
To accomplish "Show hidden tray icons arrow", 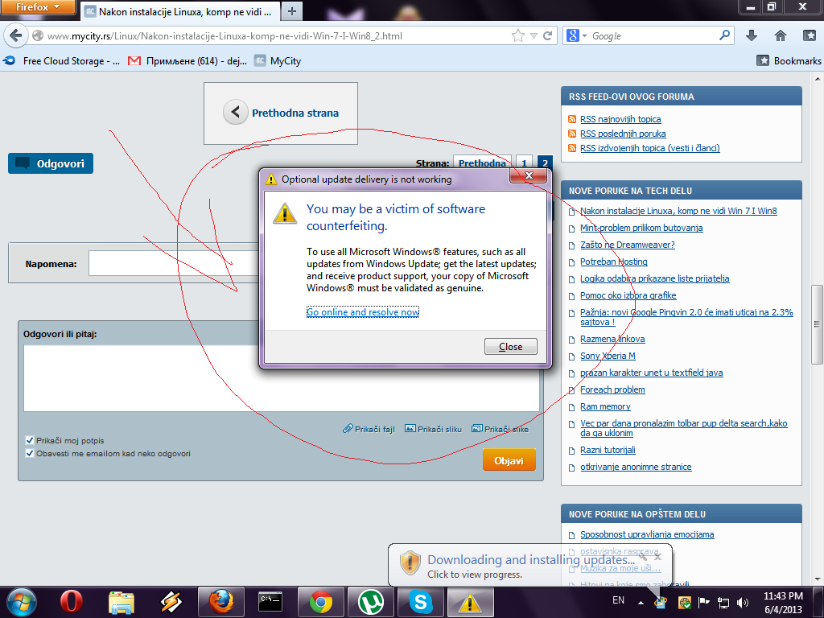I will pos(641,602).
